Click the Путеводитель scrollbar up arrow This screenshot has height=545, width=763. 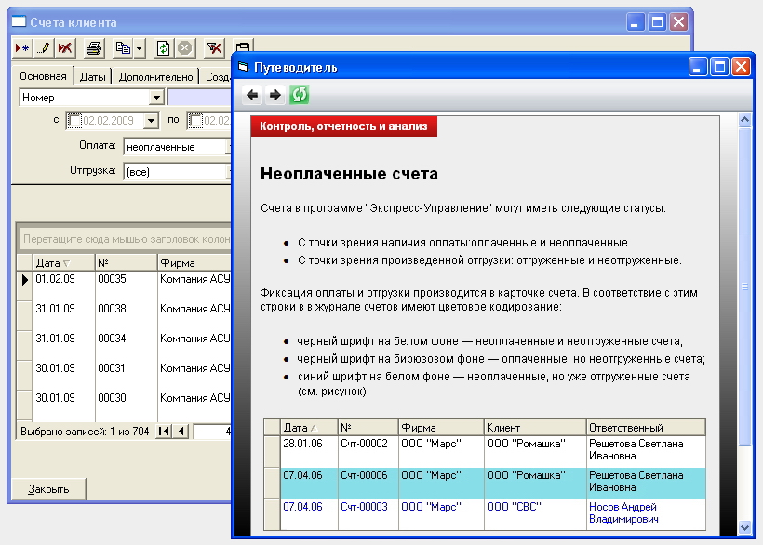(x=744, y=120)
